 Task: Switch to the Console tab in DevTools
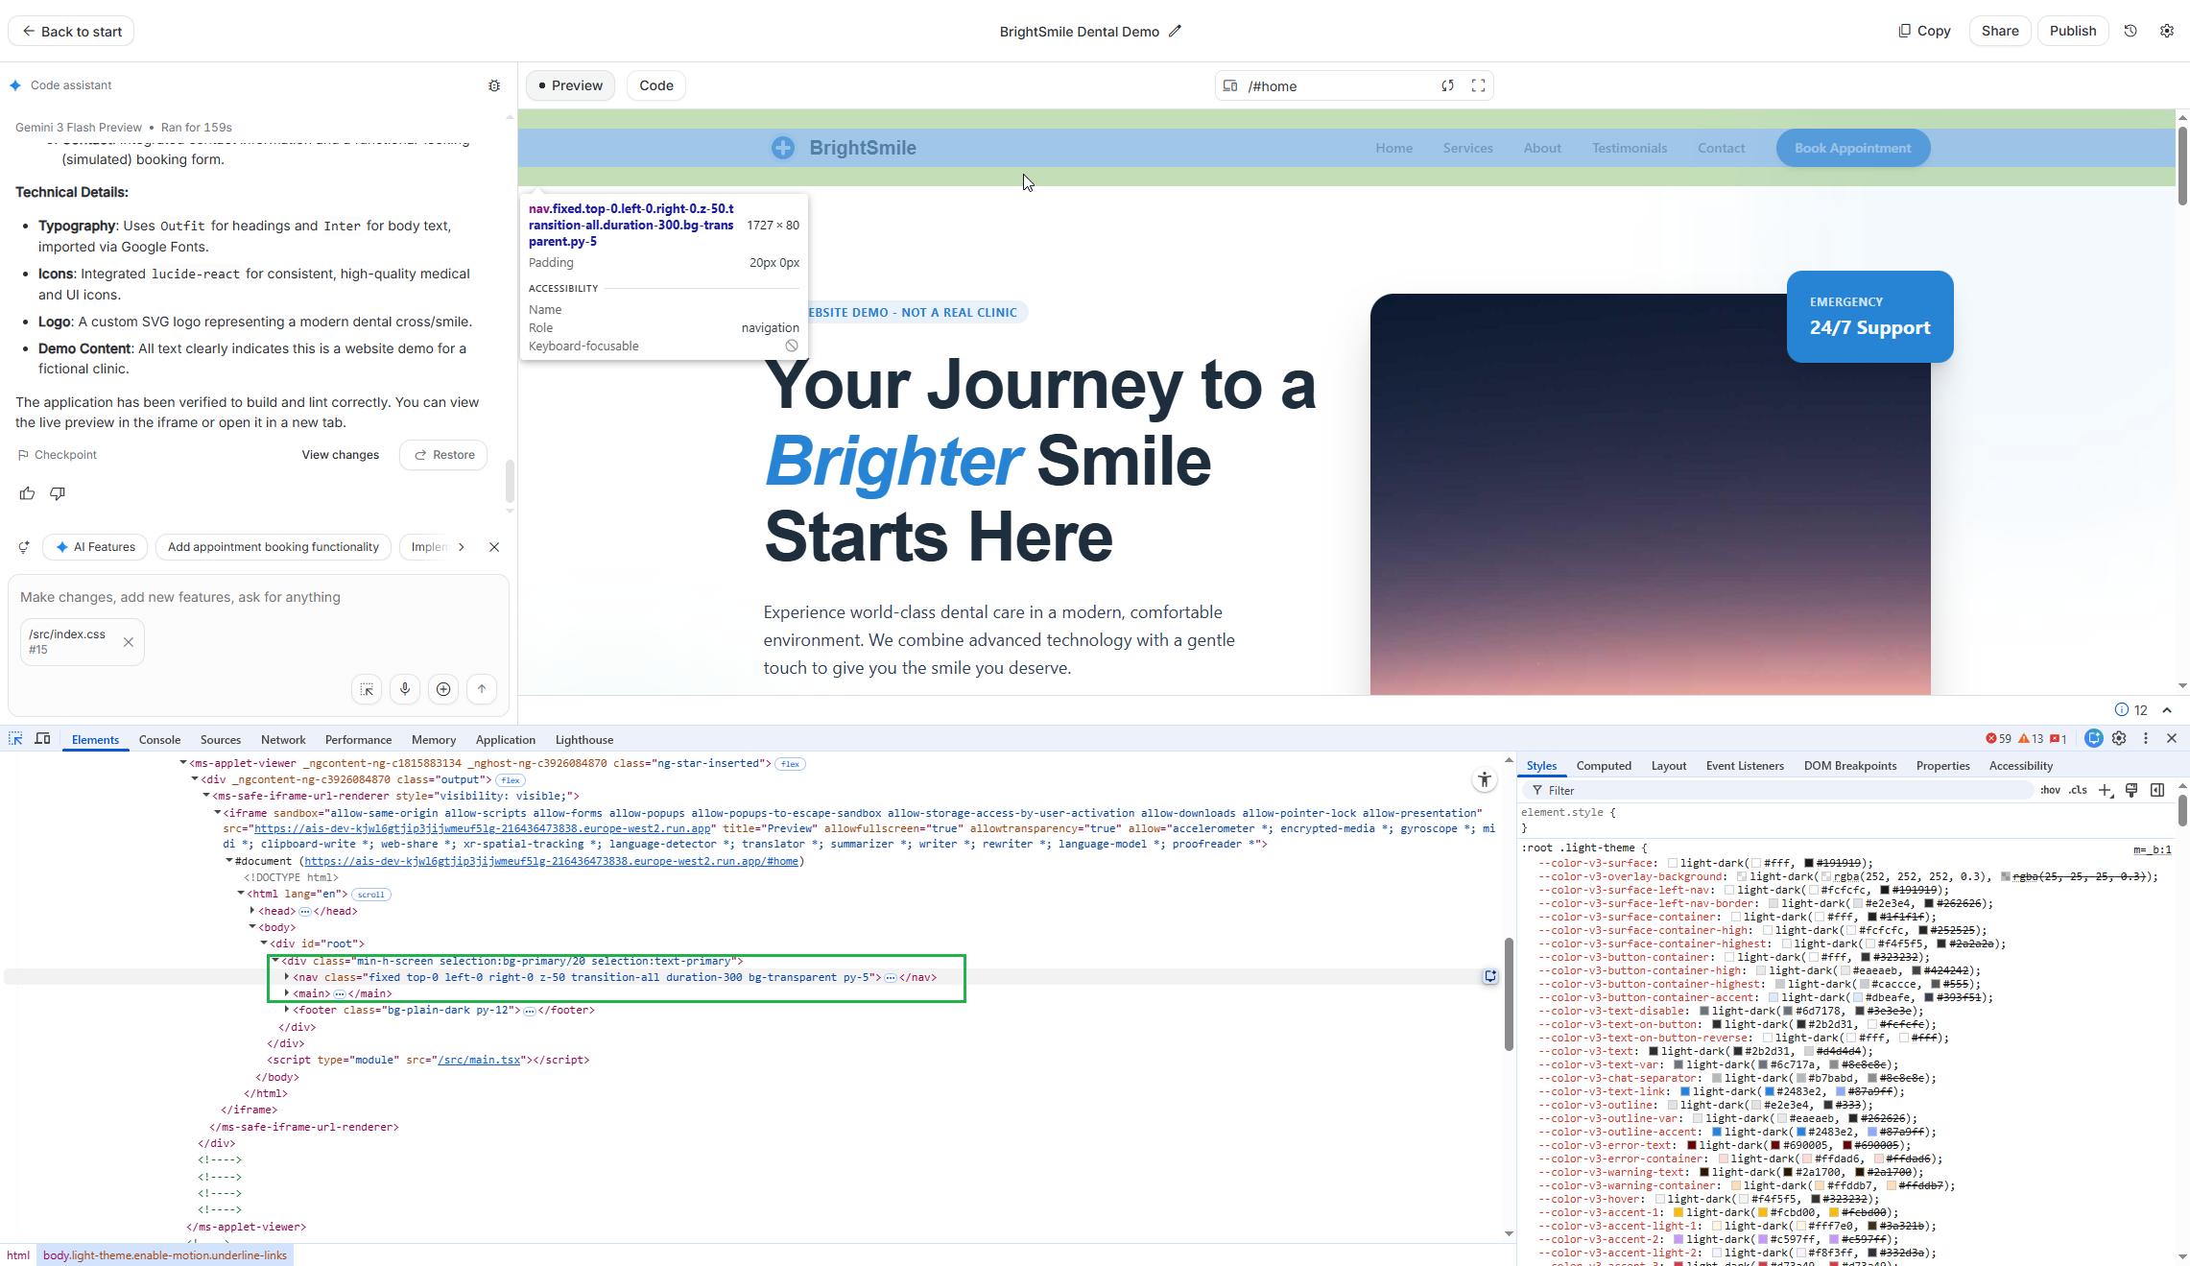pos(159,739)
